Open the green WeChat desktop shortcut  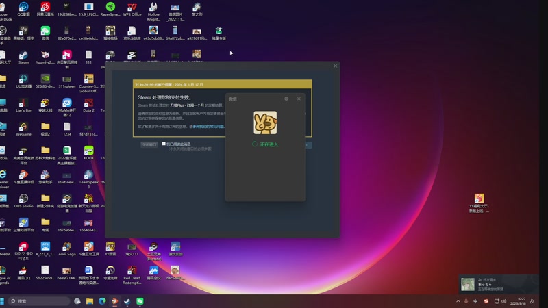coord(45,33)
